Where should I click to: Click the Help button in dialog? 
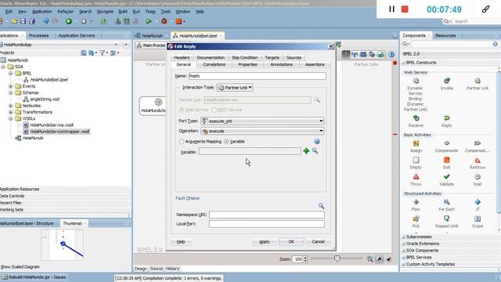click(x=181, y=242)
